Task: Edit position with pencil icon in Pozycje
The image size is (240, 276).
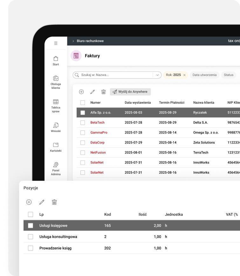Action: 42,202
